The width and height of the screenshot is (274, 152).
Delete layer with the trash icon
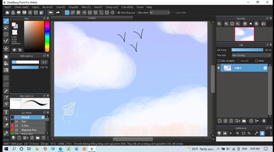click(x=264, y=121)
